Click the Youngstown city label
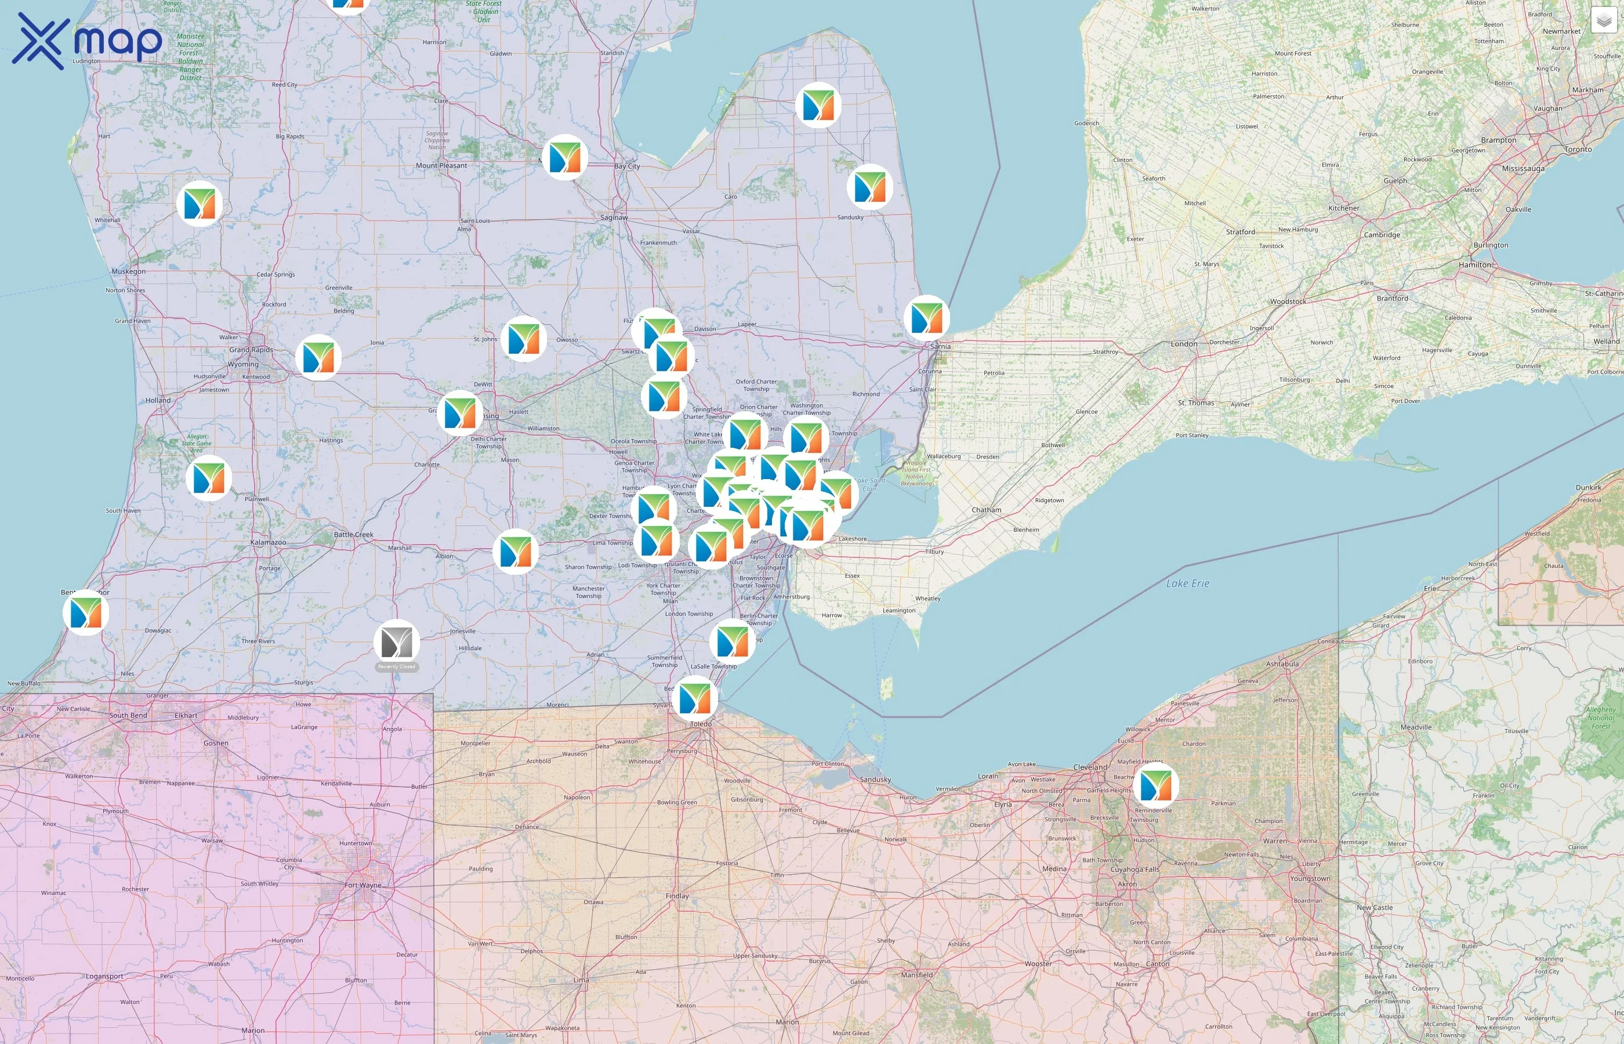The height and width of the screenshot is (1044, 1624). tap(1310, 879)
